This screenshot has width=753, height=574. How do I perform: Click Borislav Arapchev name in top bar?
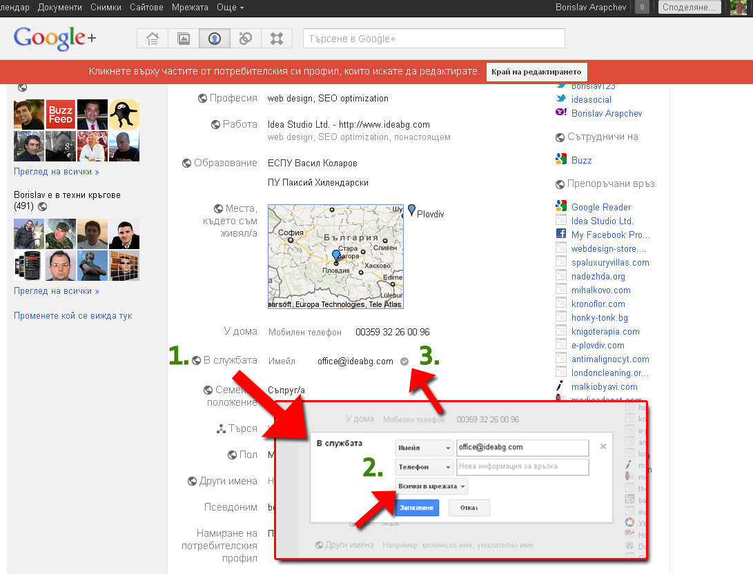tap(591, 7)
